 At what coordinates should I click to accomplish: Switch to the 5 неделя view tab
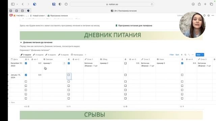(63, 55)
